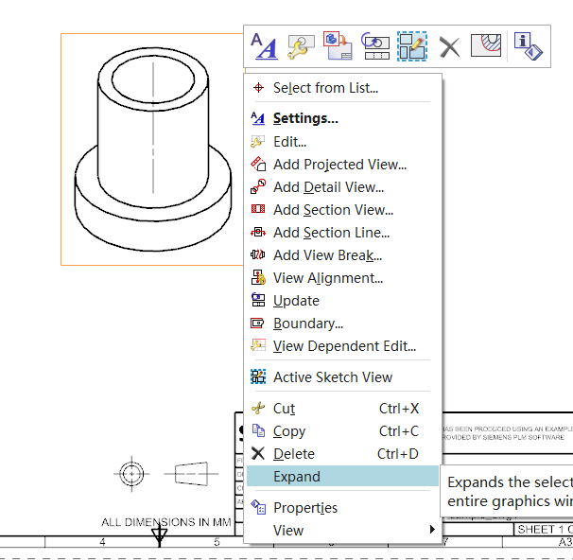Choose Boundary from the context menu

[307, 324]
